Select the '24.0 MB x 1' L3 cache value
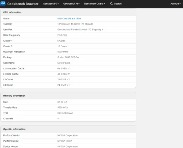 (64, 85)
